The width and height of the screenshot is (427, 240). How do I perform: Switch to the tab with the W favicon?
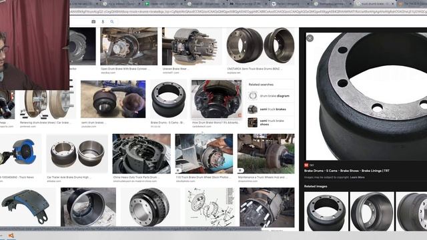(291, 4)
